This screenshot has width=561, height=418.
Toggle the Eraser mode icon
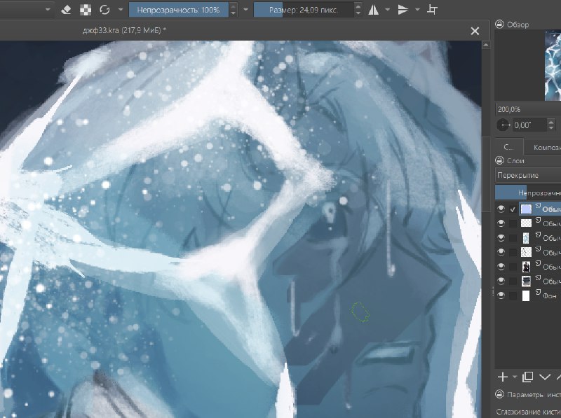(66, 10)
